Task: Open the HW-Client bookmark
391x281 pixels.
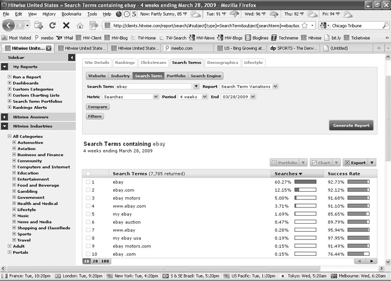Action: tap(89, 38)
